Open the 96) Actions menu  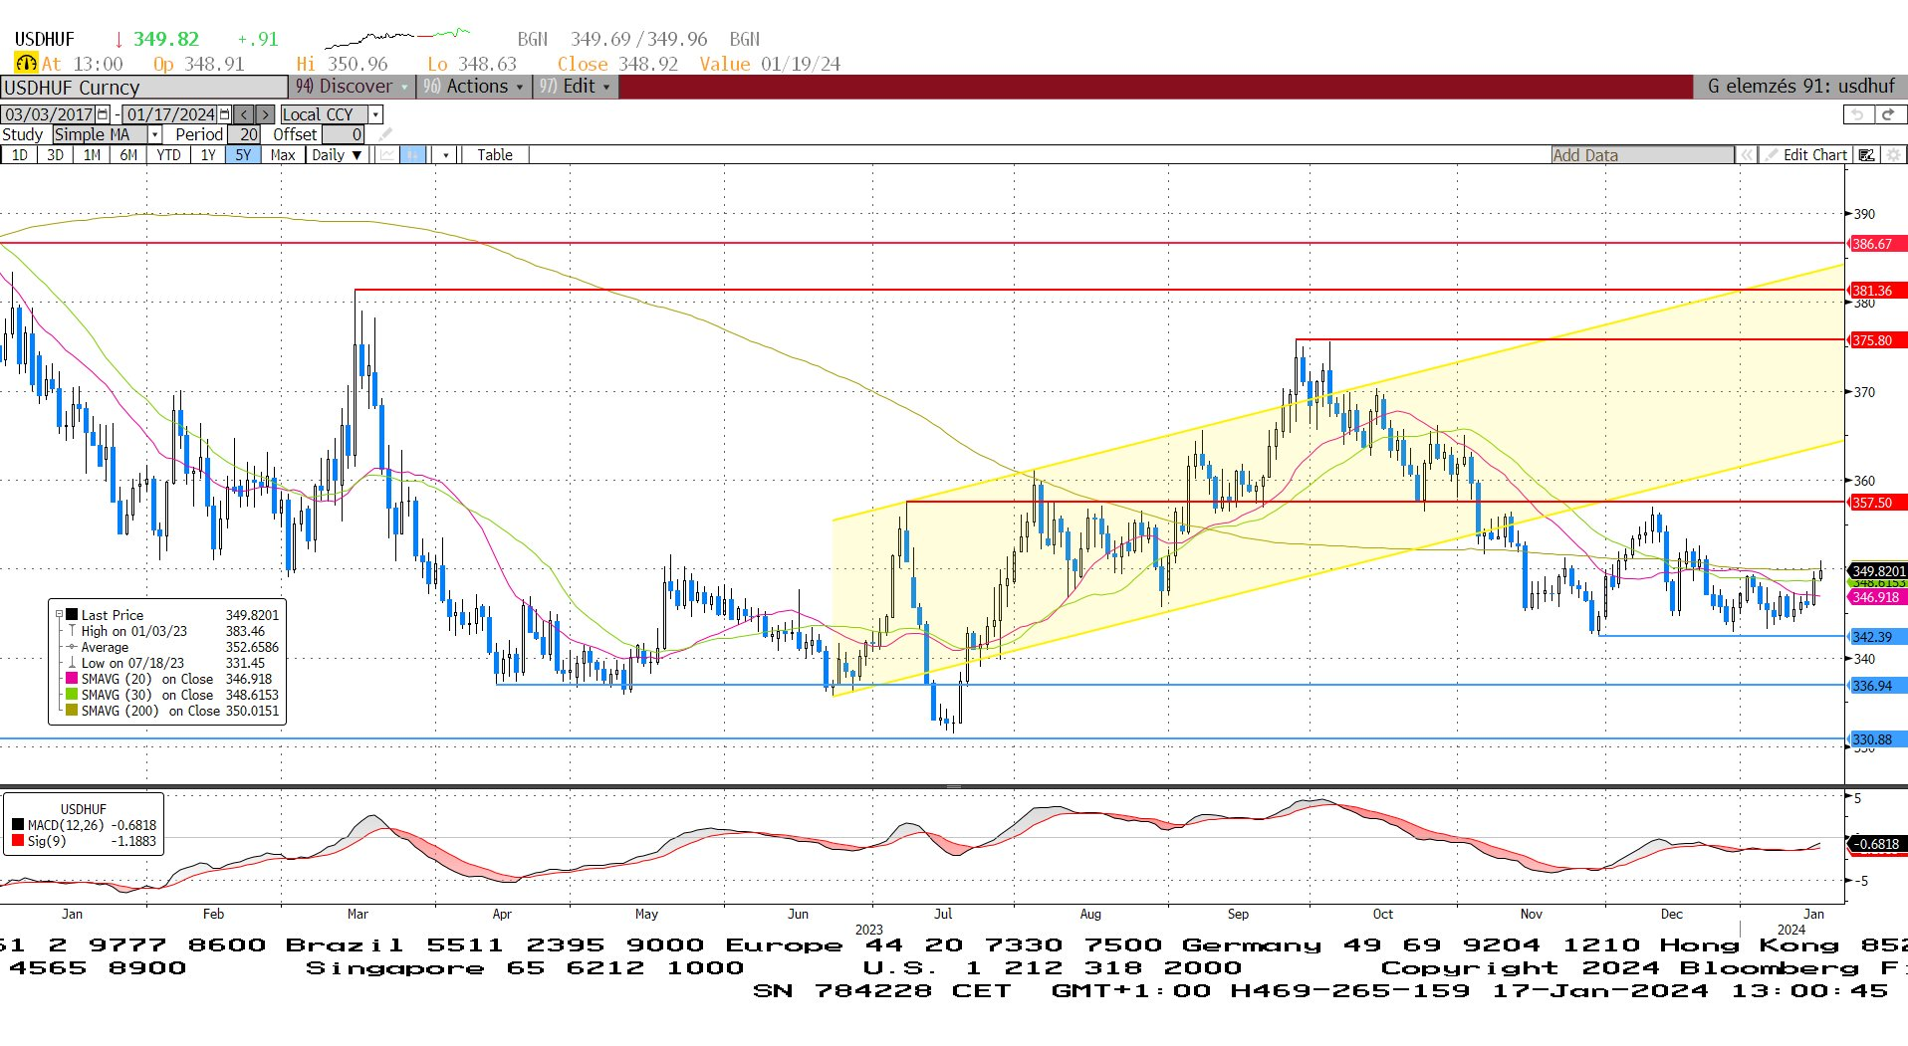point(473,87)
